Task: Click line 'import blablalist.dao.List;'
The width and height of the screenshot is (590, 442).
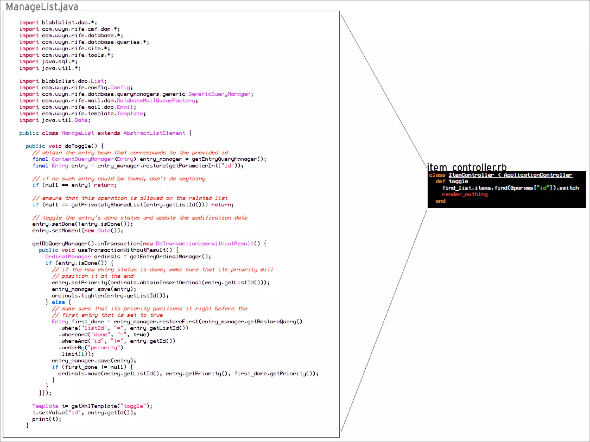Action: click(63, 81)
